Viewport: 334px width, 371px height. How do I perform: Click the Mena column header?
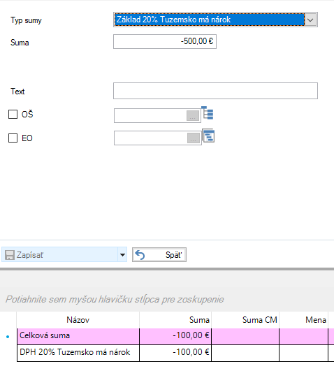303,320
